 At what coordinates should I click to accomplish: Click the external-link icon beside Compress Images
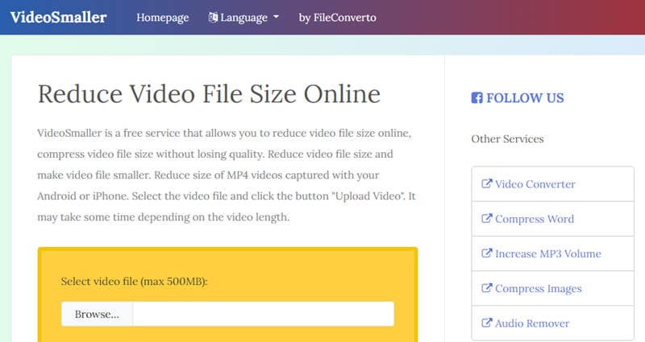pos(487,288)
